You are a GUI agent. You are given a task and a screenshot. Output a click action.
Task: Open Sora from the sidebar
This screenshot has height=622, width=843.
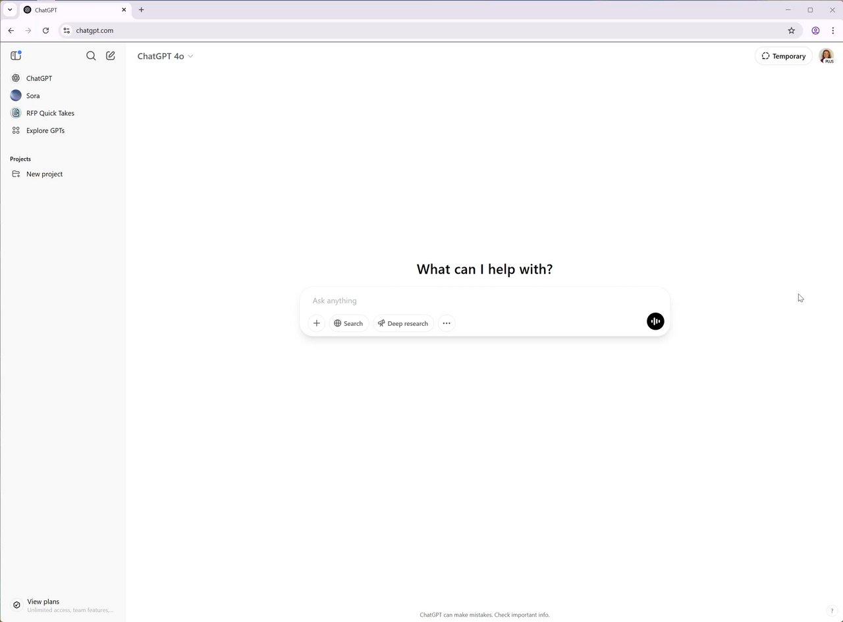pyautogui.click(x=63, y=95)
